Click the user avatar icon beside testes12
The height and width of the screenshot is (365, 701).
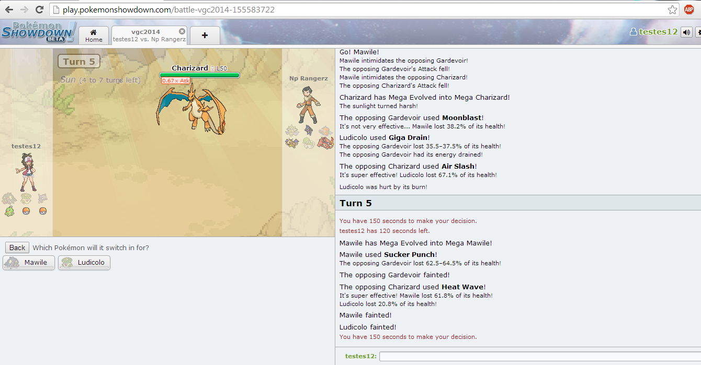[x=634, y=32]
